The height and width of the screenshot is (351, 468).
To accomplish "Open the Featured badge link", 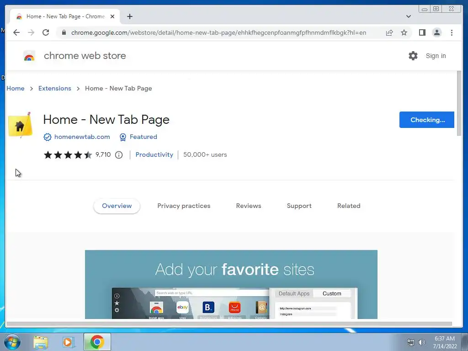I will coord(143,137).
